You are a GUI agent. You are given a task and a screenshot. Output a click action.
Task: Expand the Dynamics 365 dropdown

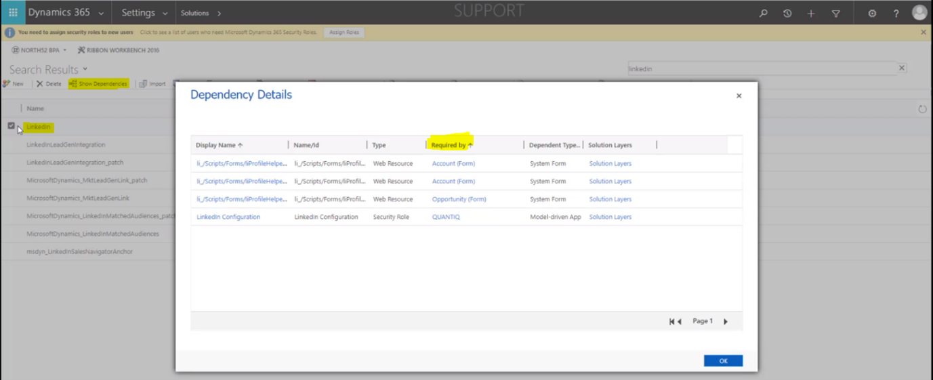(102, 13)
